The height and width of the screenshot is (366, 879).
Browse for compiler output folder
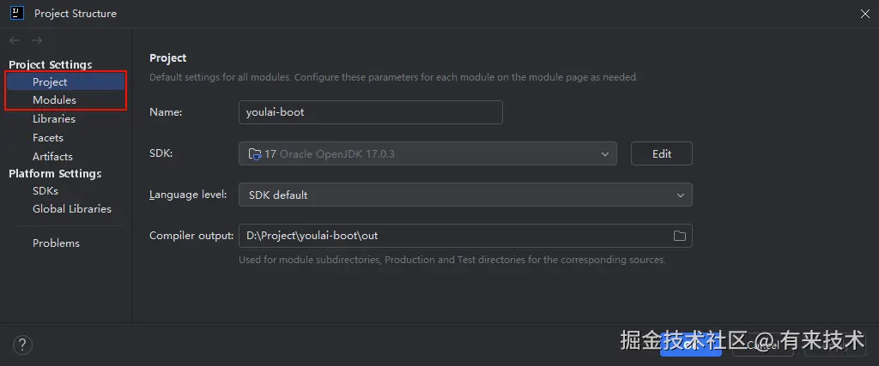679,236
